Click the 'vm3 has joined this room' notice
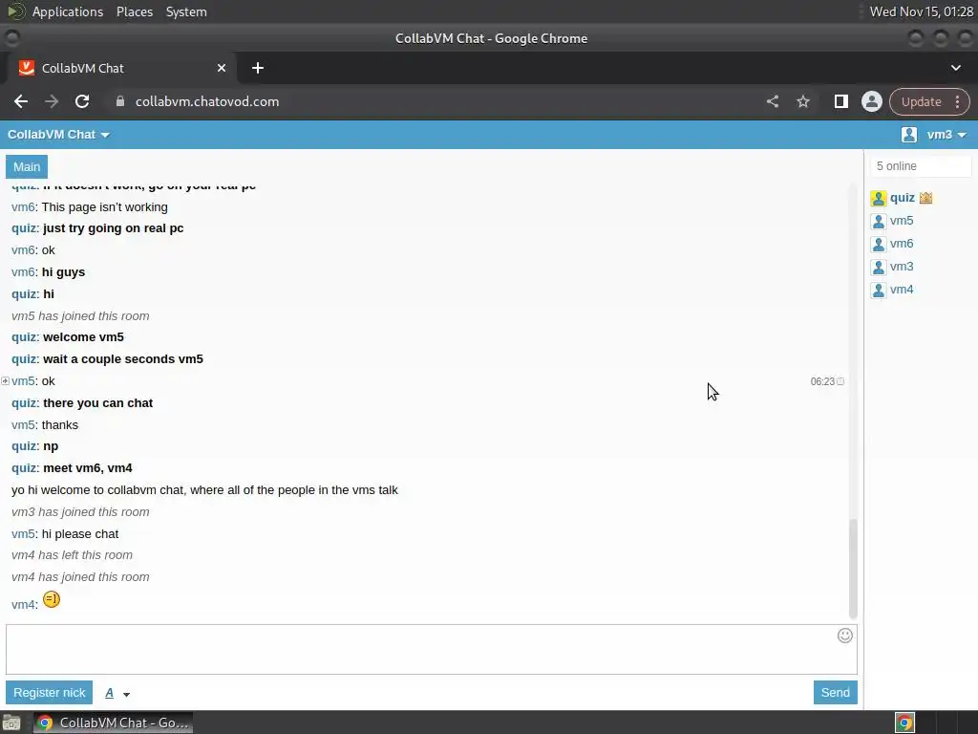The width and height of the screenshot is (978, 734). [x=80, y=512]
